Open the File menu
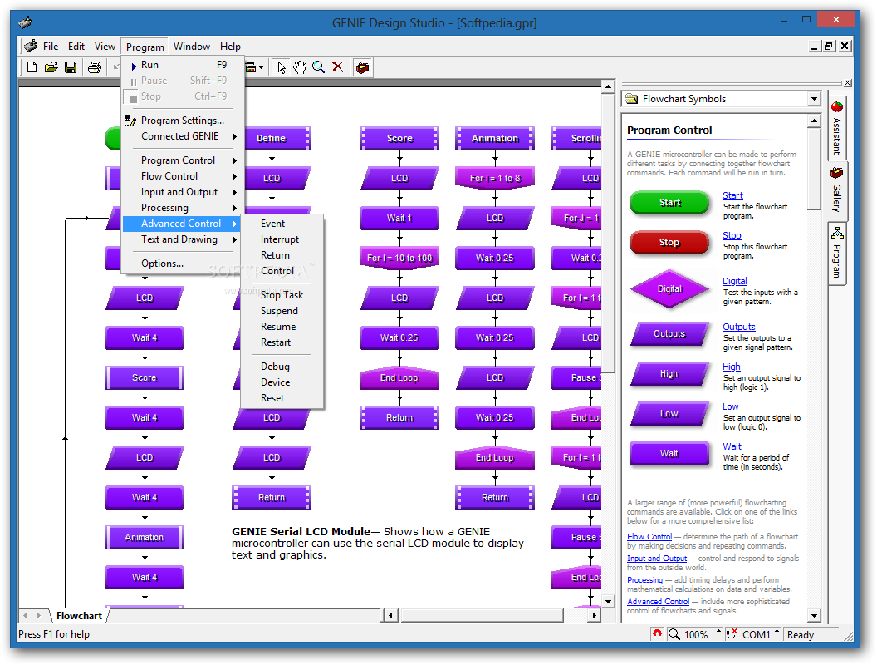Viewport: 877px width, 665px height. tap(51, 47)
